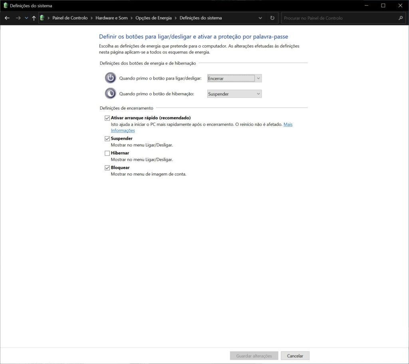Click the forward navigation arrow

pyautogui.click(x=18, y=18)
